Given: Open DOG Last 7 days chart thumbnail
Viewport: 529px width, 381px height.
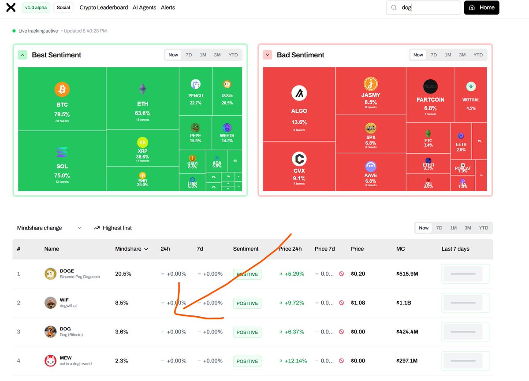Looking at the screenshot, I should pyautogui.click(x=466, y=332).
